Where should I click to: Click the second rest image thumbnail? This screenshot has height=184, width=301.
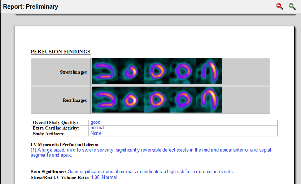point(131,100)
